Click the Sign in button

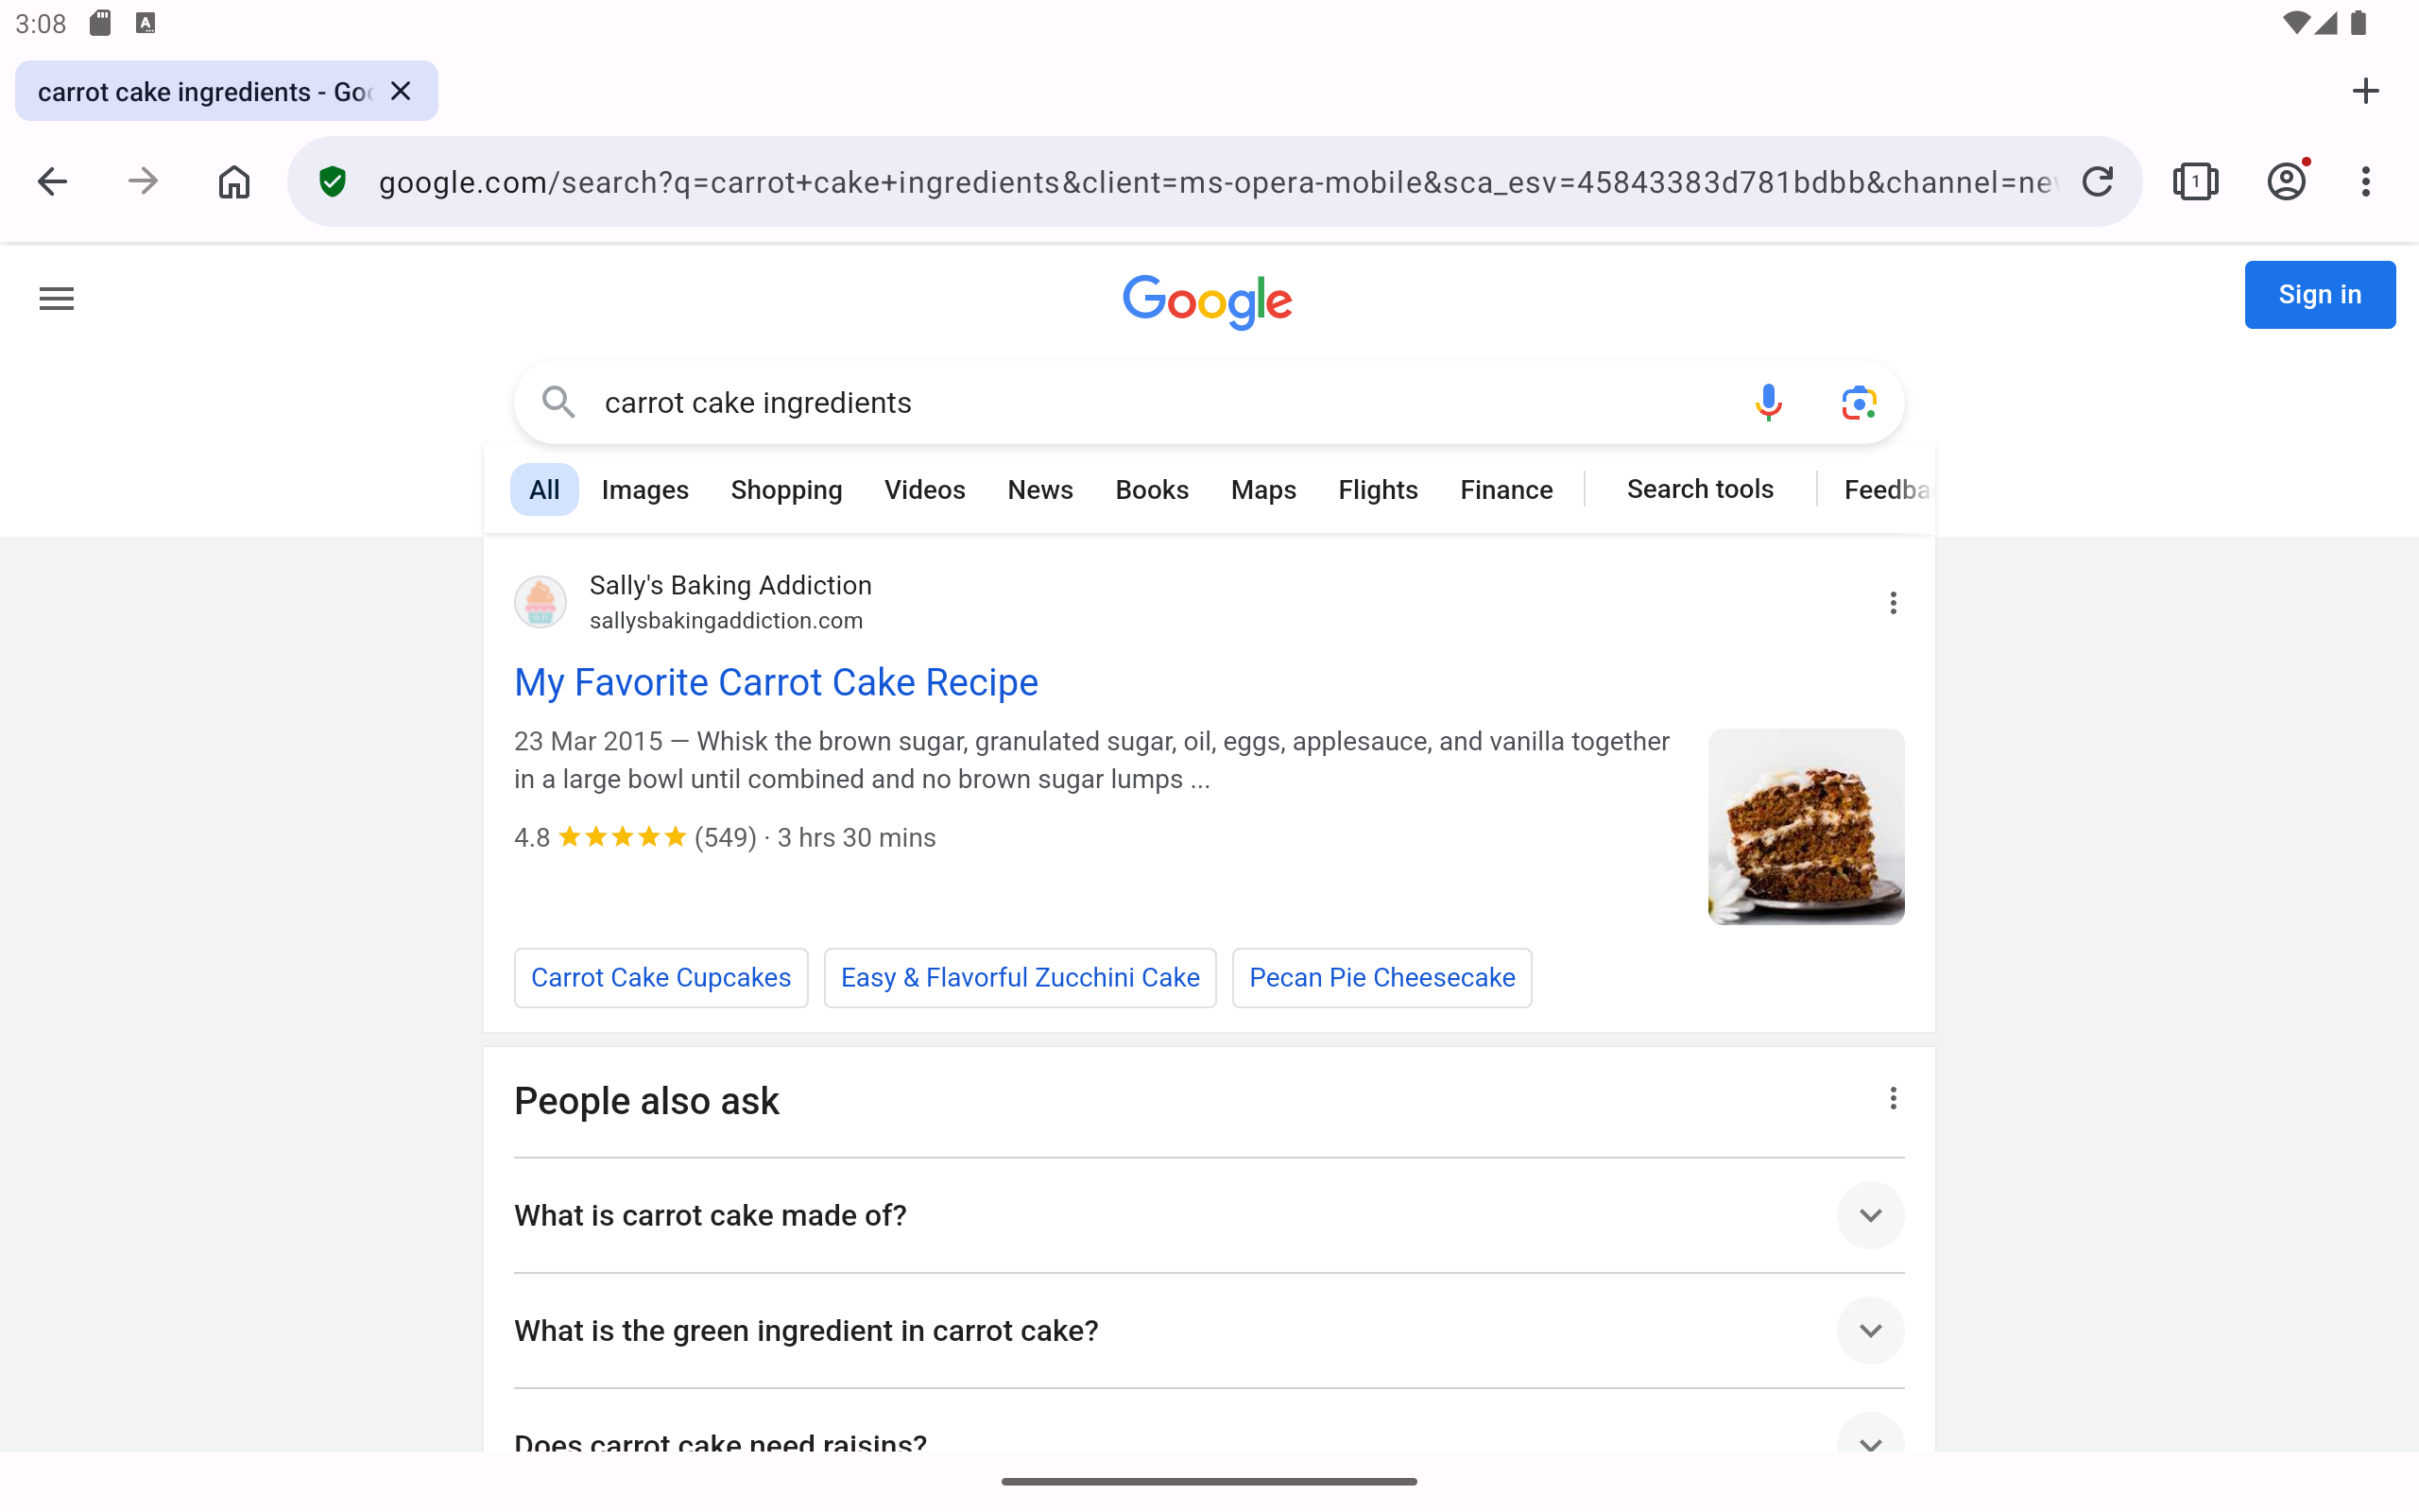2319,295
